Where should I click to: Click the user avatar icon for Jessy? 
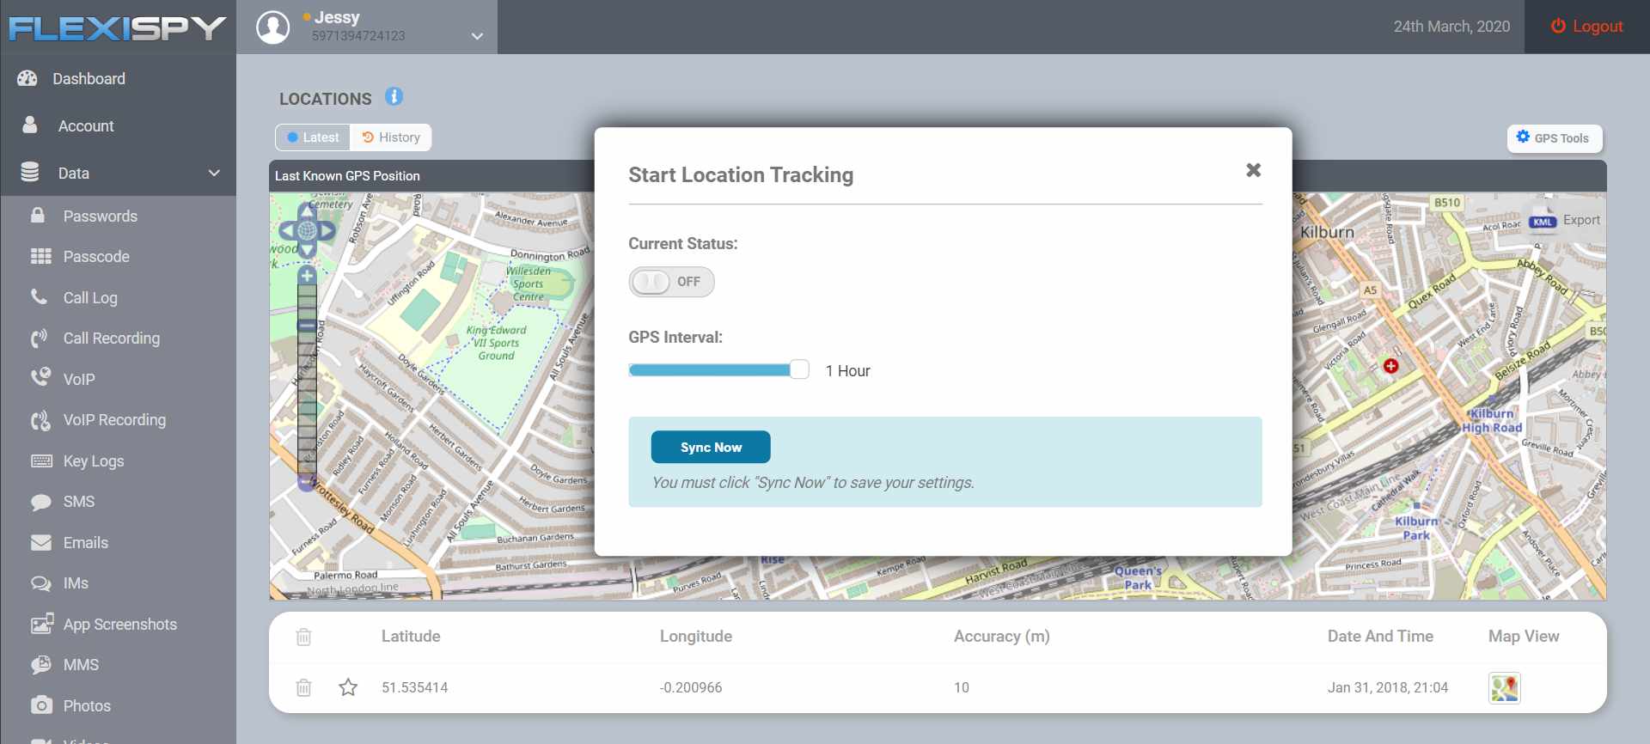click(x=272, y=27)
